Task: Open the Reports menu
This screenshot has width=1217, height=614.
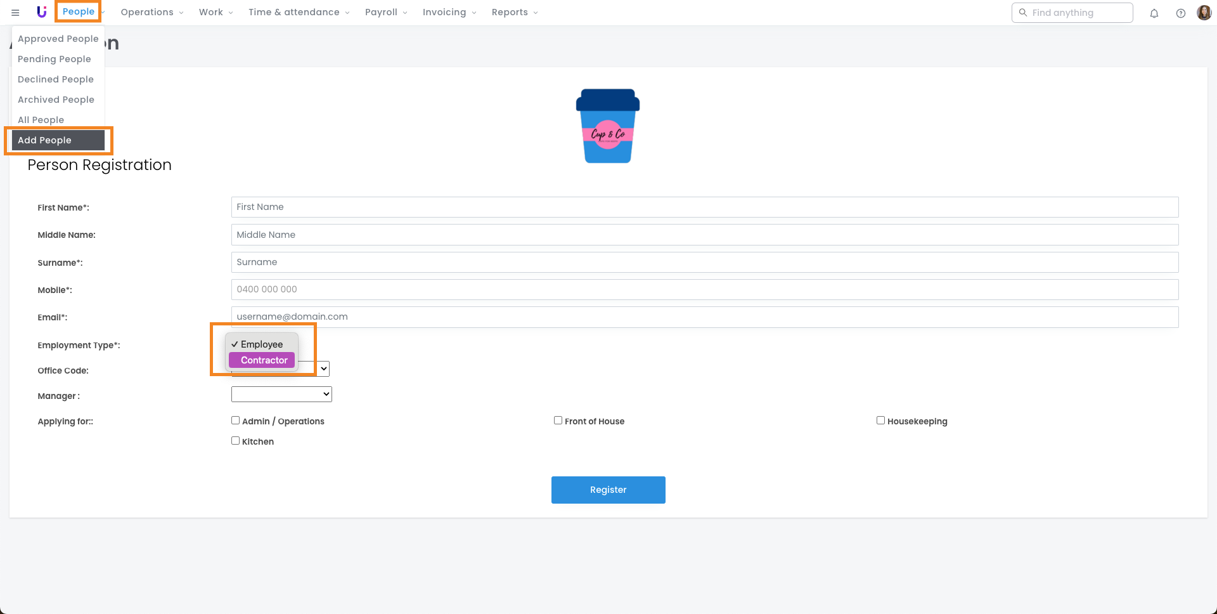Action: point(514,13)
